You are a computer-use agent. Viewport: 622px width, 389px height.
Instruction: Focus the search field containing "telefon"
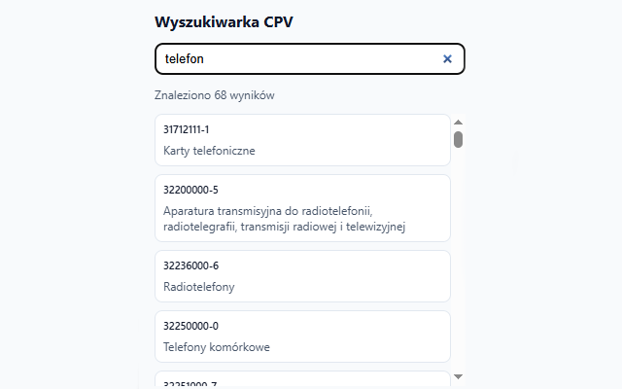pyautogui.click(x=309, y=59)
